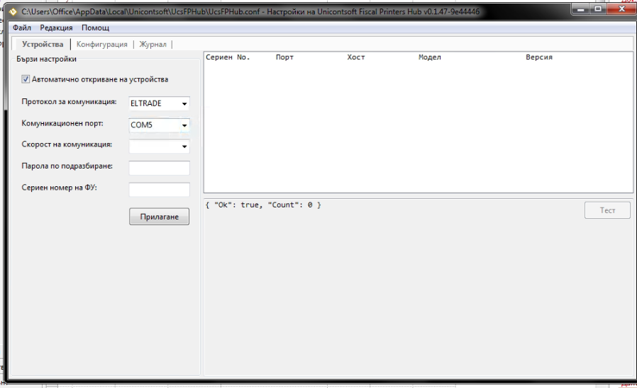Click the Бързи настройки group title
Viewport: 637px width, 388px height.
(46, 59)
